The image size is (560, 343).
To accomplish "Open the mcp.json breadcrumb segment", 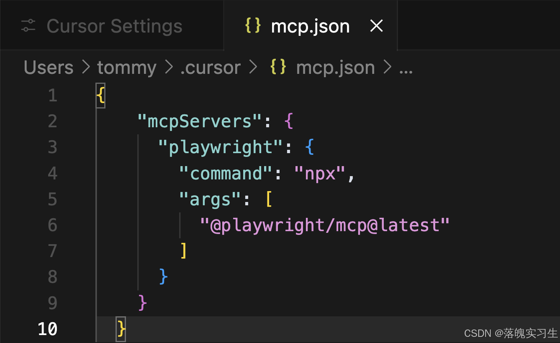I will point(335,68).
